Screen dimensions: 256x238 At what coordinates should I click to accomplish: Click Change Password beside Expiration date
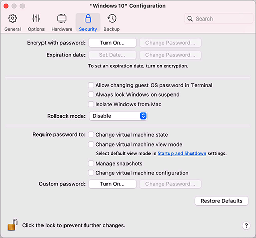point(170,55)
